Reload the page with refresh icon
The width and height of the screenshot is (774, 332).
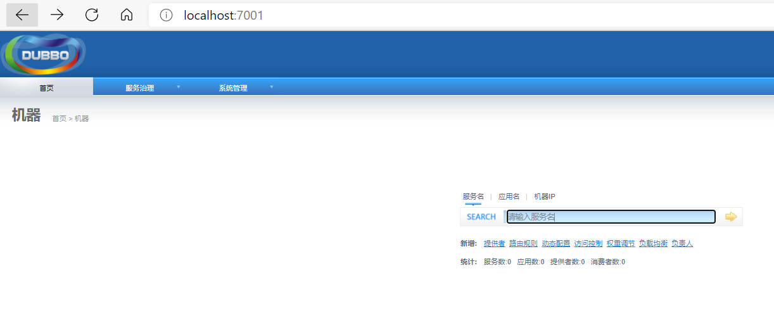(x=92, y=15)
